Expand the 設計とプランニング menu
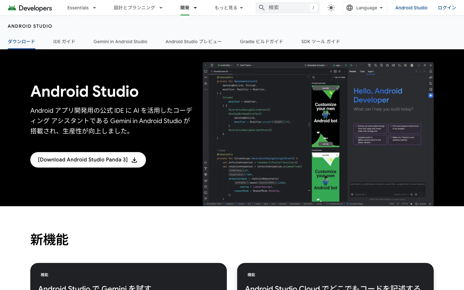Image resolution: width=464 pixels, height=290 pixels. pyautogui.click(x=138, y=8)
